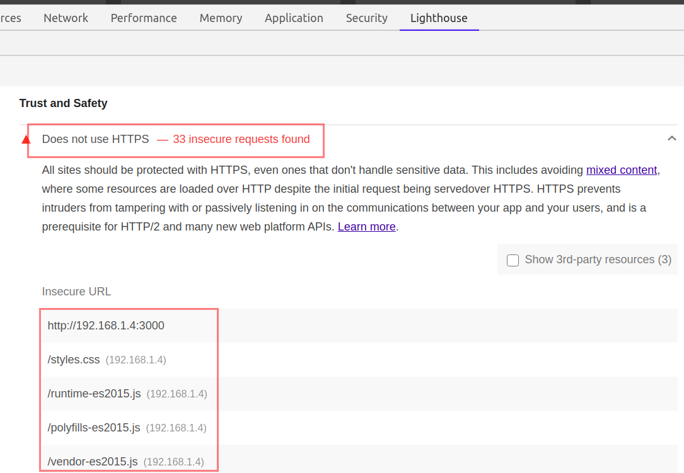This screenshot has height=473, width=684.
Task: Click the /vendor-es2015.js URL entry
Action: tap(93, 462)
